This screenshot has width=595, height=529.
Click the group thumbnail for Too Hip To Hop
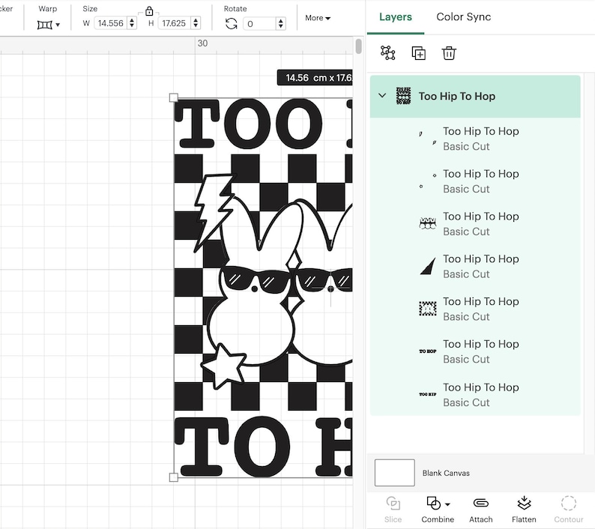(x=403, y=96)
